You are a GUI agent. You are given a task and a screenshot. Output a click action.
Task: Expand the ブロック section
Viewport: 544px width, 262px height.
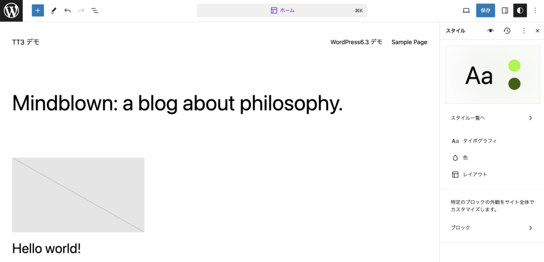(x=491, y=228)
